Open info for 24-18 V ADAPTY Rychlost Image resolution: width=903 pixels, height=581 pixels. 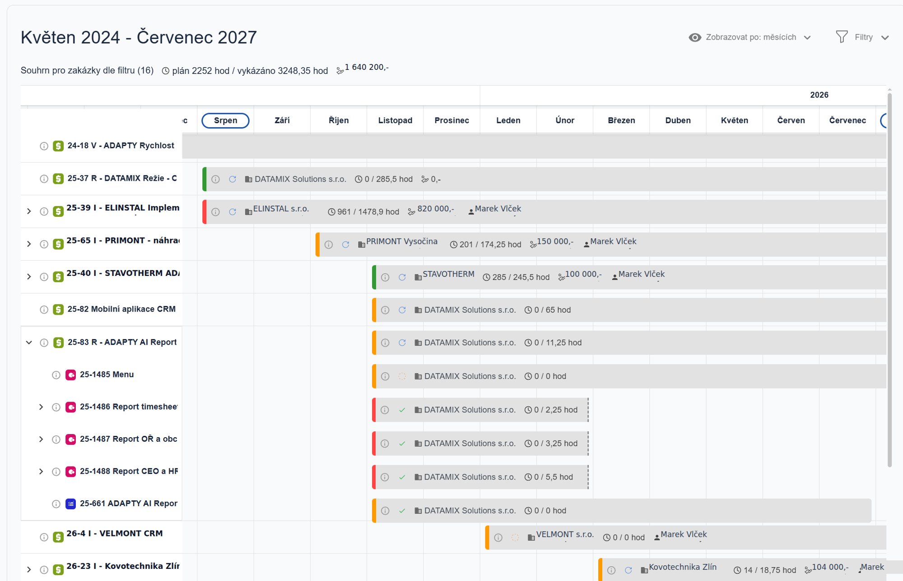[44, 146]
